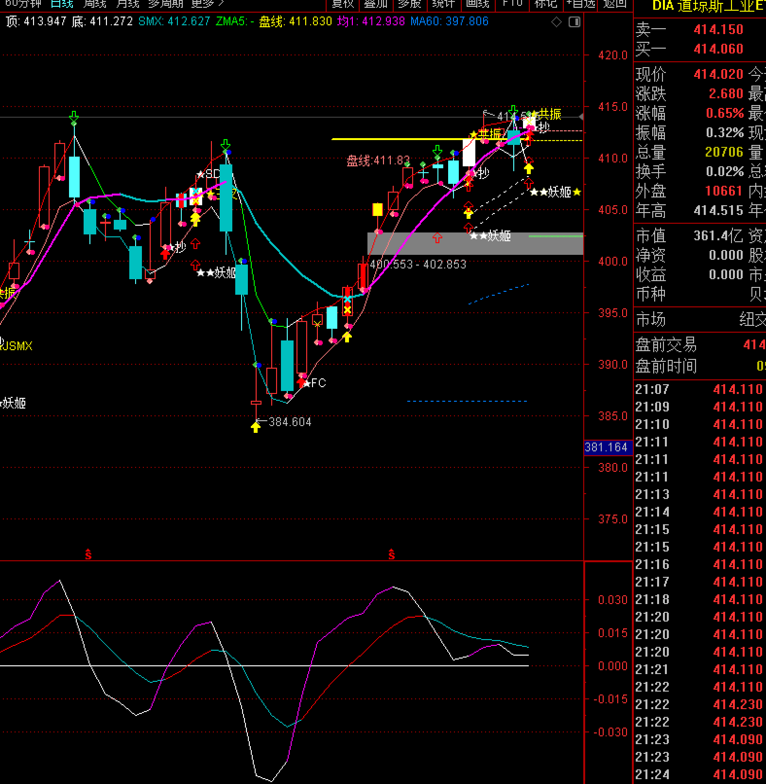Click the red up-arrow inside the gray zone
Viewport: 766px width, 784px height.
coord(437,237)
